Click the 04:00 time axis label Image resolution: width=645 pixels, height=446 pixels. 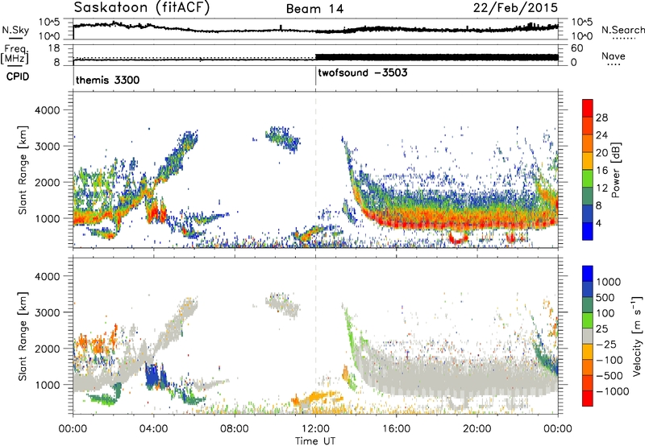(153, 429)
